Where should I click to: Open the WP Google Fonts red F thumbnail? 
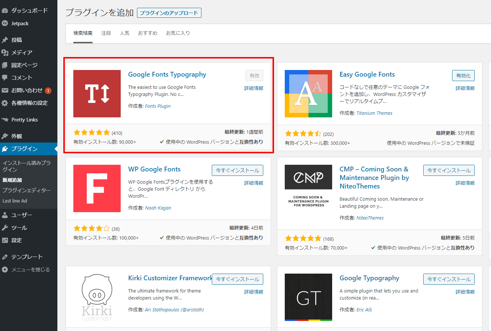point(97,188)
